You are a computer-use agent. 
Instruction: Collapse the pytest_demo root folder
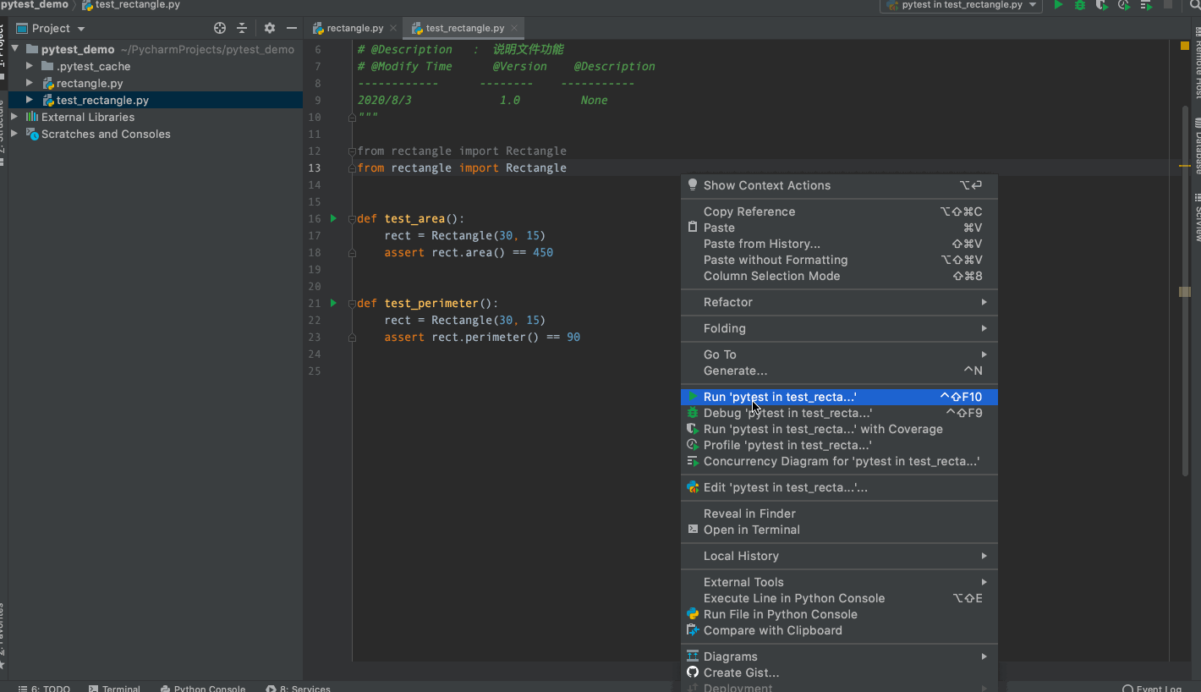pyautogui.click(x=15, y=49)
